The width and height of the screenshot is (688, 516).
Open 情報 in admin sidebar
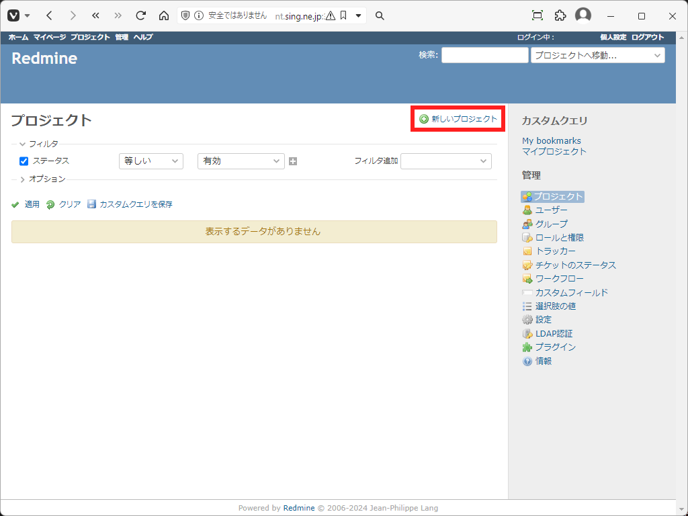pyautogui.click(x=537, y=361)
